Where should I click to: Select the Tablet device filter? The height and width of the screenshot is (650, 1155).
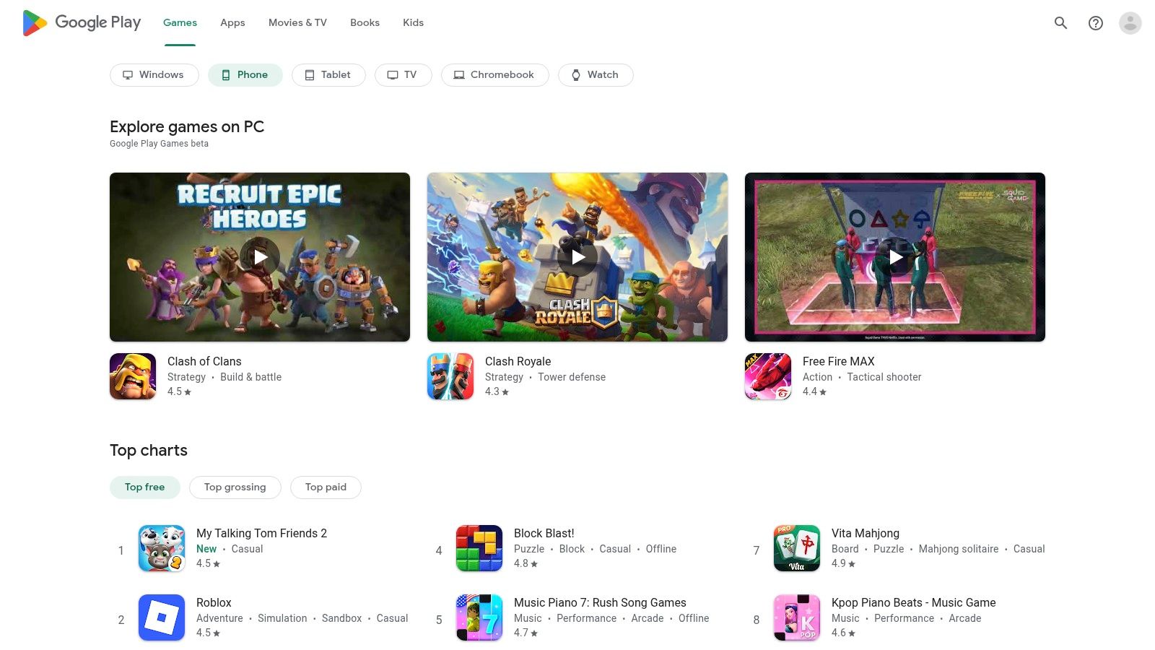tap(328, 74)
